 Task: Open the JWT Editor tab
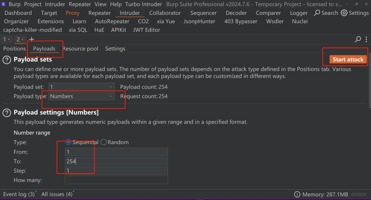click(146, 30)
